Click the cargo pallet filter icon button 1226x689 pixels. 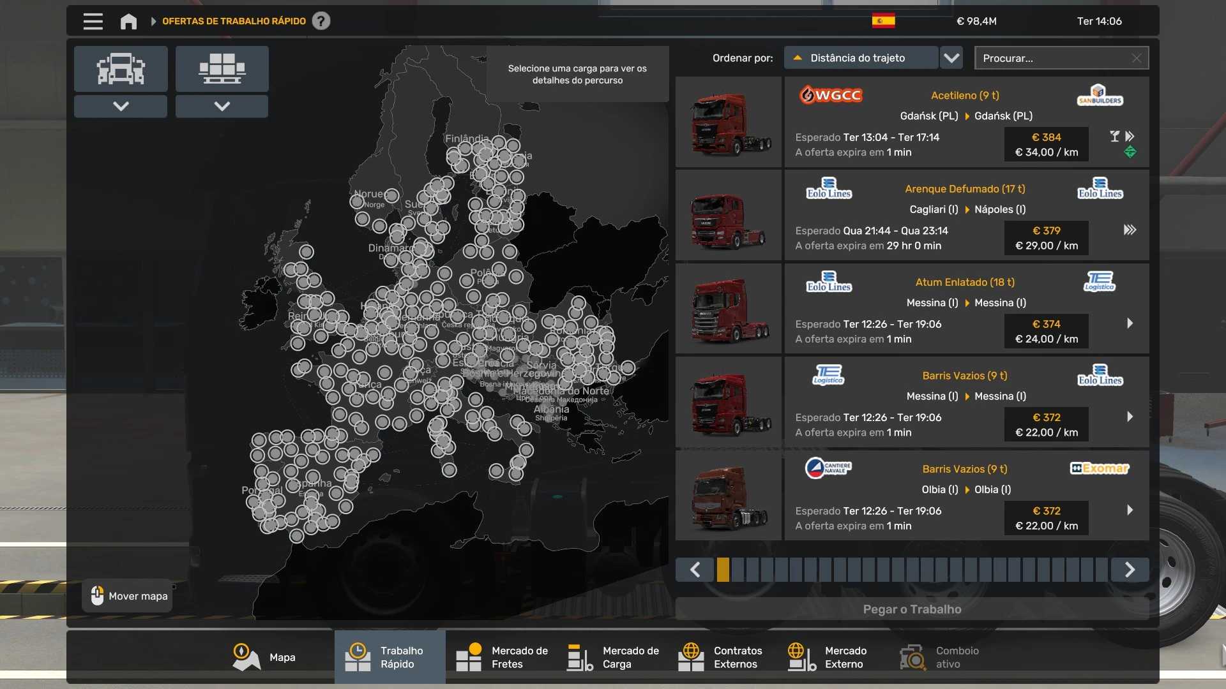pyautogui.click(x=222, y=68)
